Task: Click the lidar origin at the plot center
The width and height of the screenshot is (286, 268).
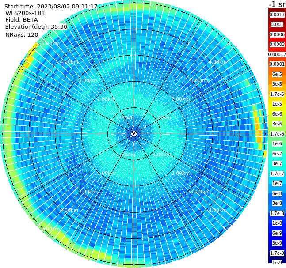Action: point(134,134)
